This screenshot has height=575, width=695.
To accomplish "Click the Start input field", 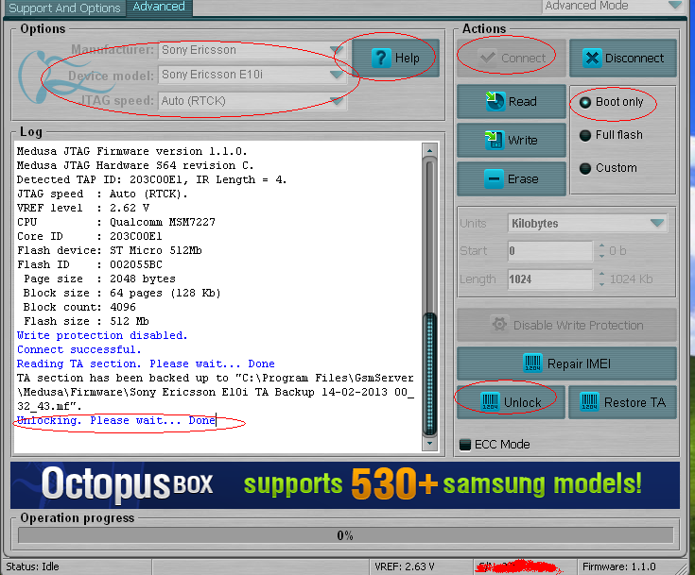I will coord(549,251).
